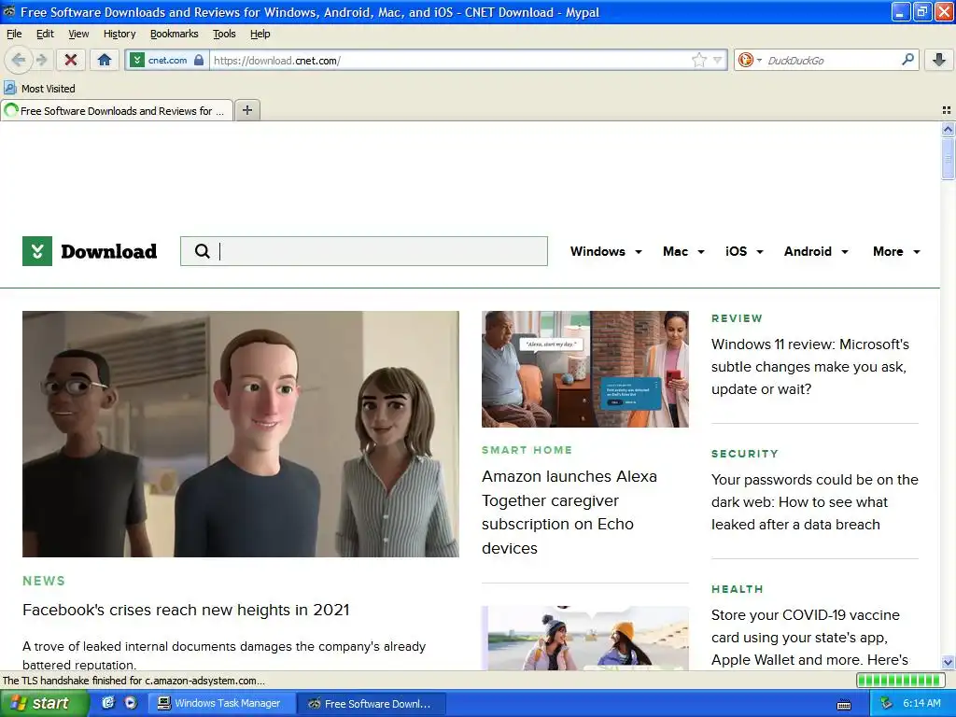Image resolution: width=956 pixels, height=717 pixels.
Task: Show all tabs list button
Action: click(x=947, y=110)
